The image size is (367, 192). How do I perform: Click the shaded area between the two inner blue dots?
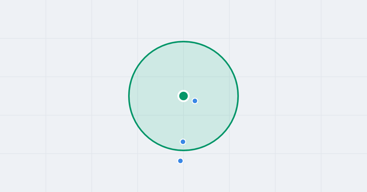click(188, 121)
